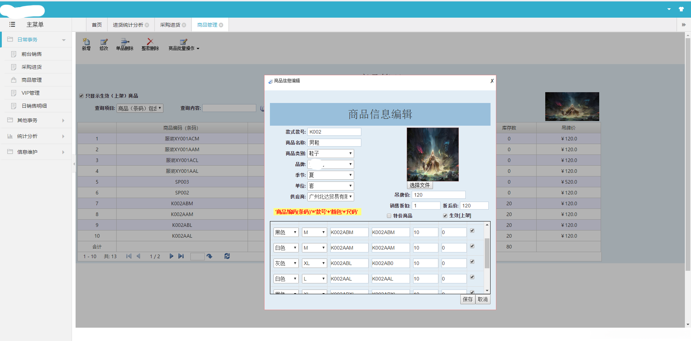Go to the next page of the grid
Viewport: 691px width, 341px height.
(x=171, y=256)
